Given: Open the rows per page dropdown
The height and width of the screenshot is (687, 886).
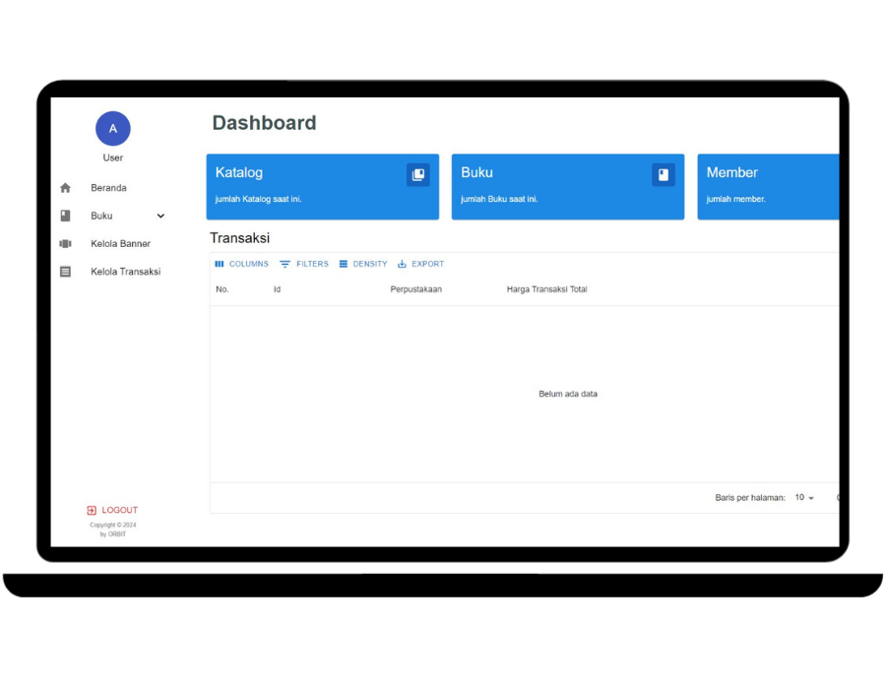Looking at the screenshot, I should point(805,498).
